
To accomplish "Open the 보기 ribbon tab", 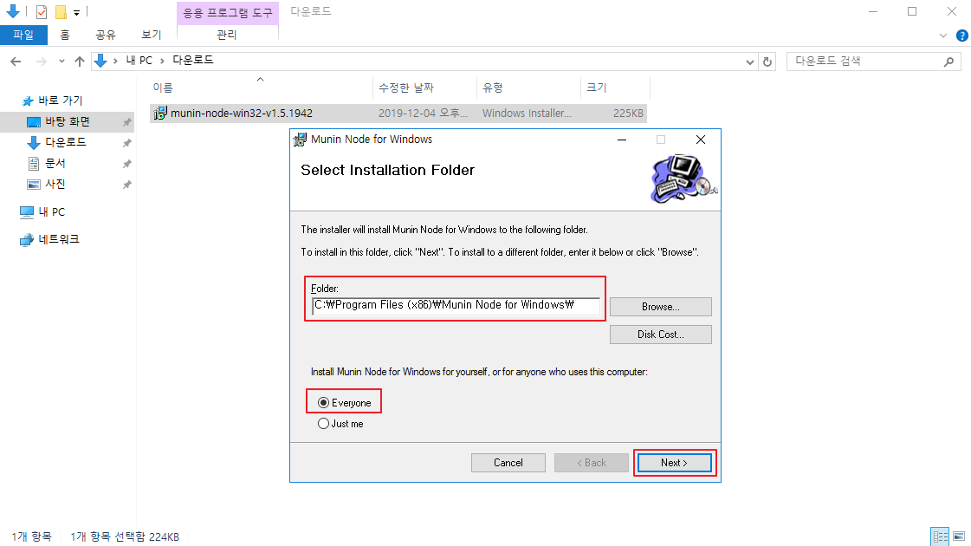I will [151, 35].
